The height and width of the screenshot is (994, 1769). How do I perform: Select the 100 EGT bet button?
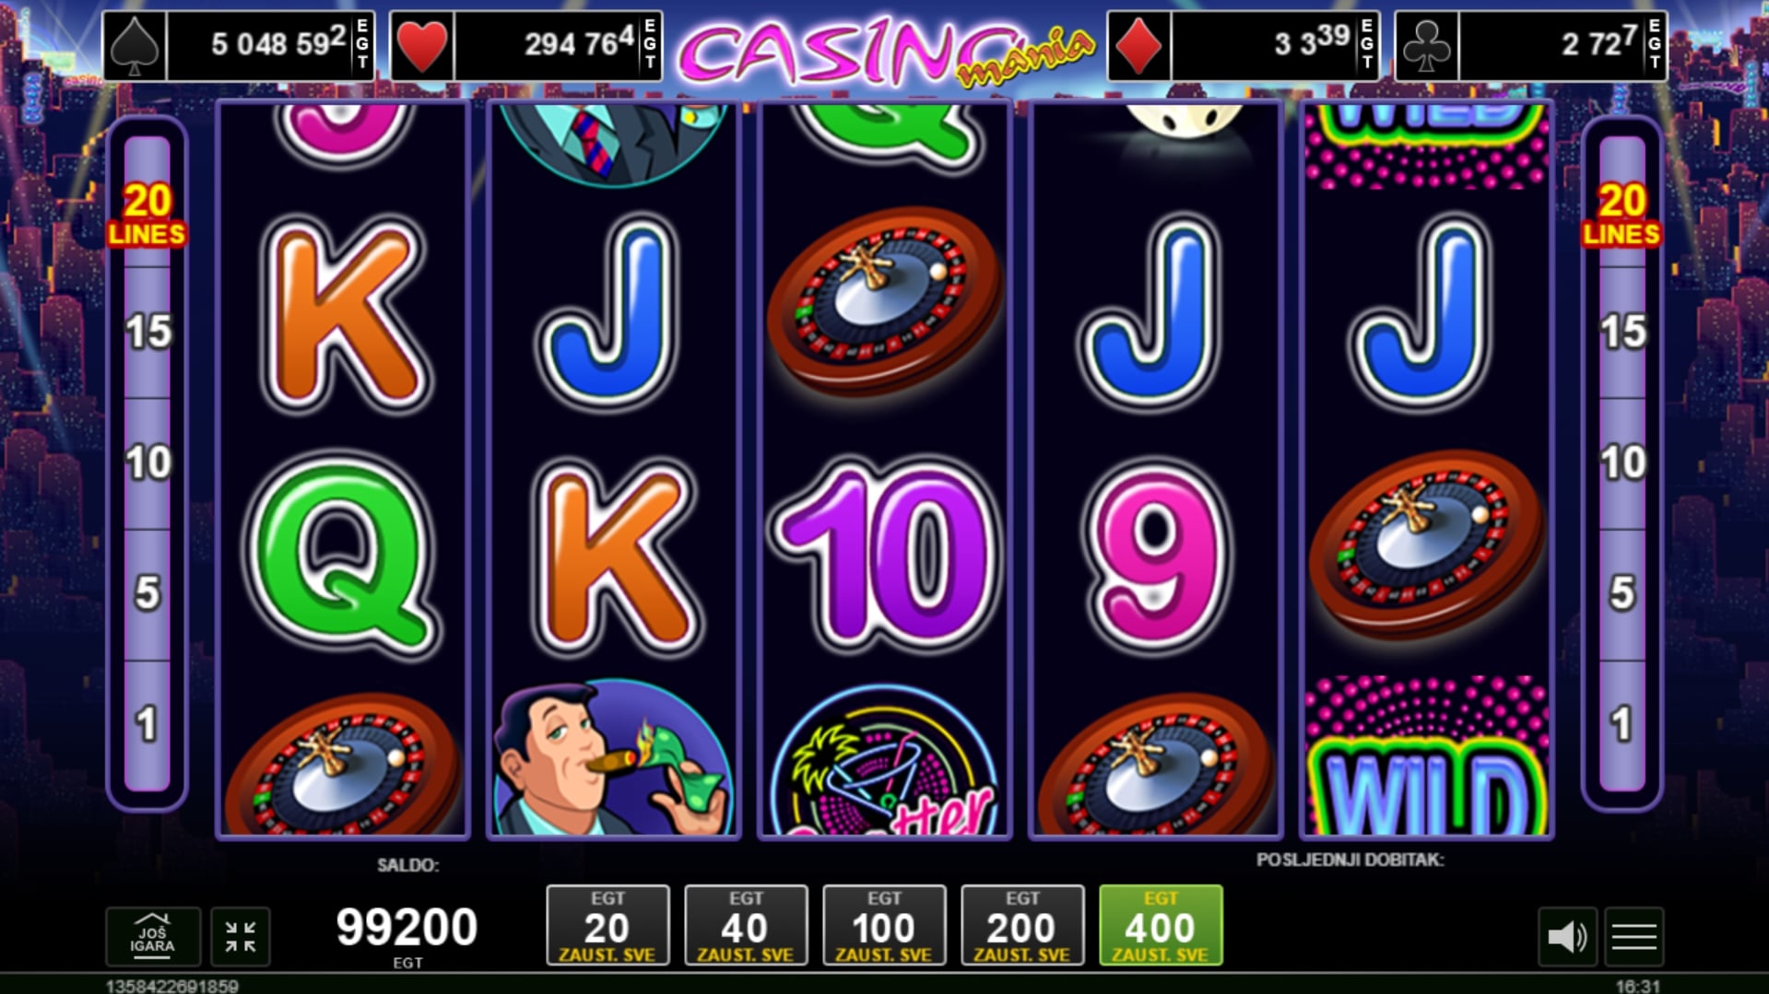coord(884,926)
